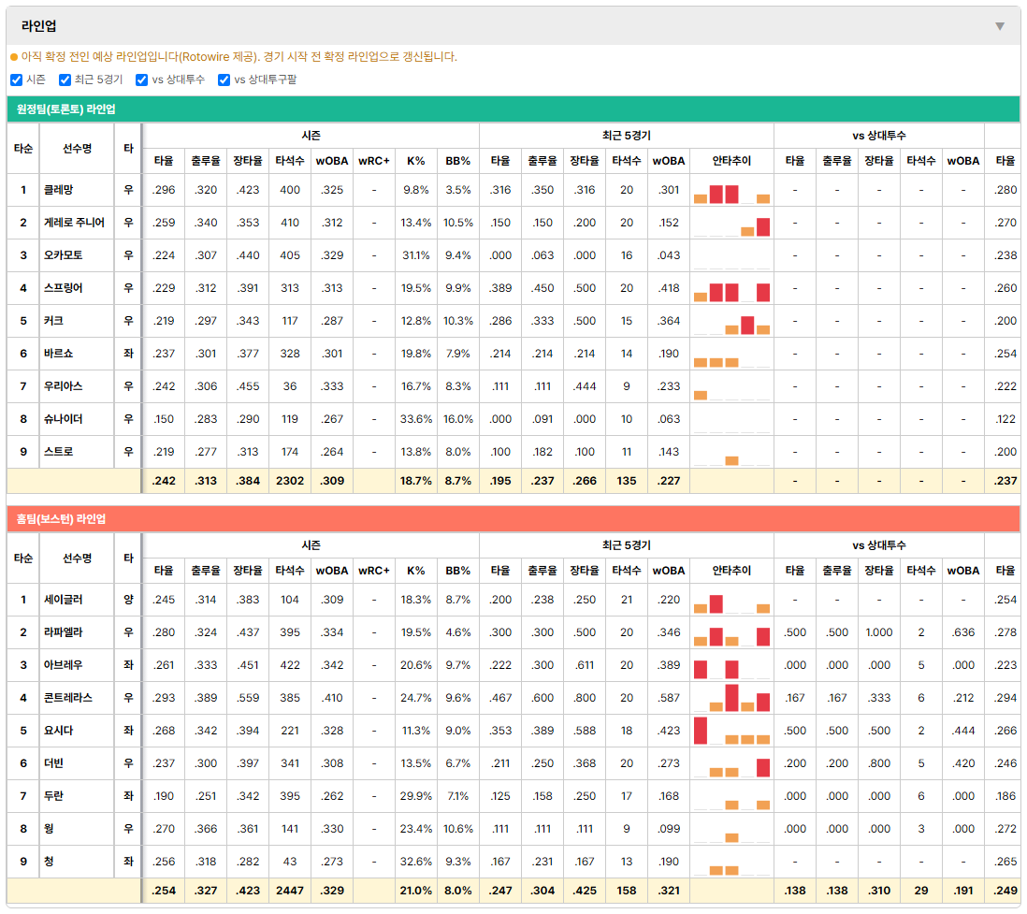The height and width of the screenshot is (914, 1027).
Task: Click 게레로 주니어's hit trend chart
Action: [731, 224]
